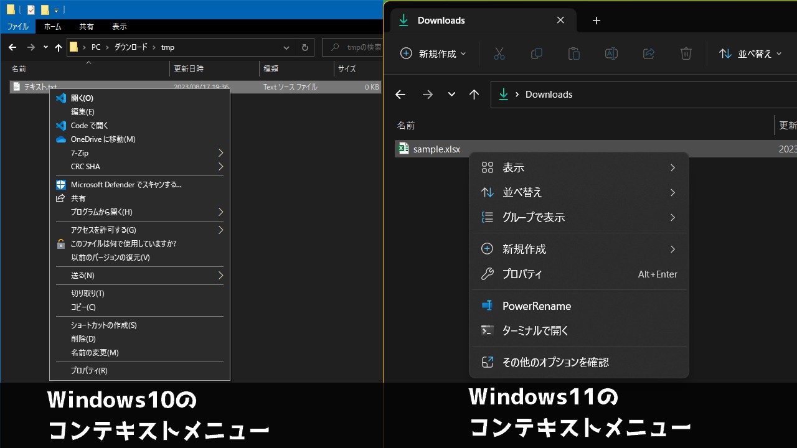Click その他のオプションを確認 in the context menu
This screenshot has width=797, height=448.
(x=555, y=362)
